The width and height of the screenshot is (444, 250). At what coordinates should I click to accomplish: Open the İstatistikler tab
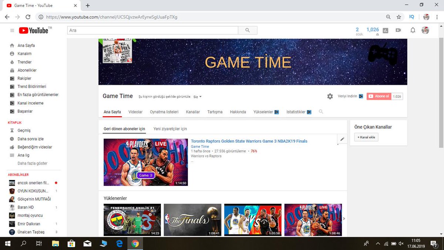coord(299,112)
